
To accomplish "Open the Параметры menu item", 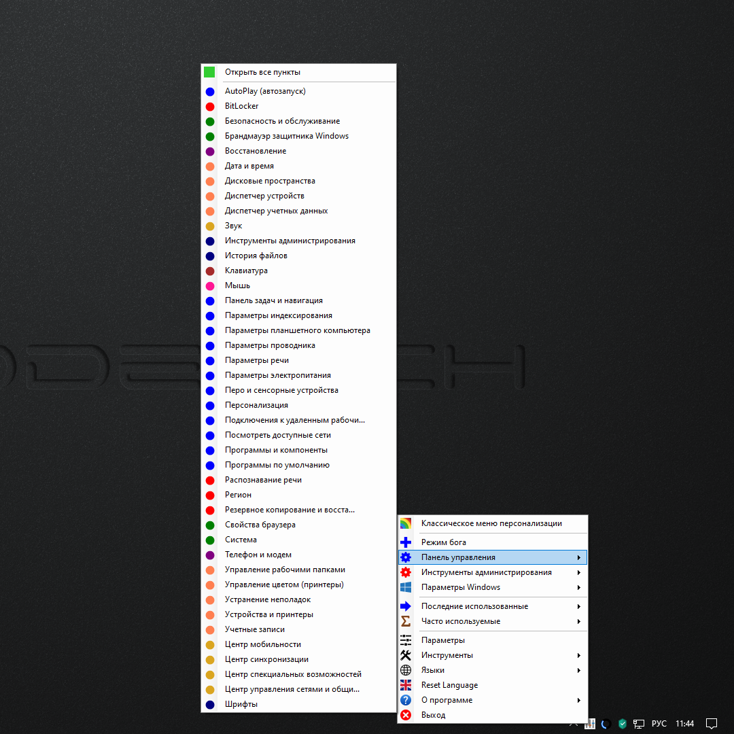I will tap(443, 640).
